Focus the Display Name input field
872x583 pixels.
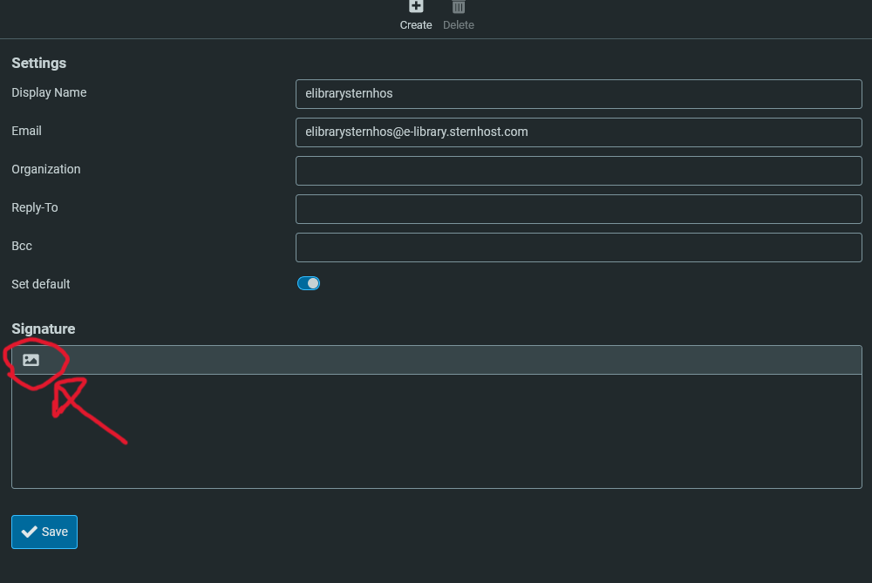(578, 94)
